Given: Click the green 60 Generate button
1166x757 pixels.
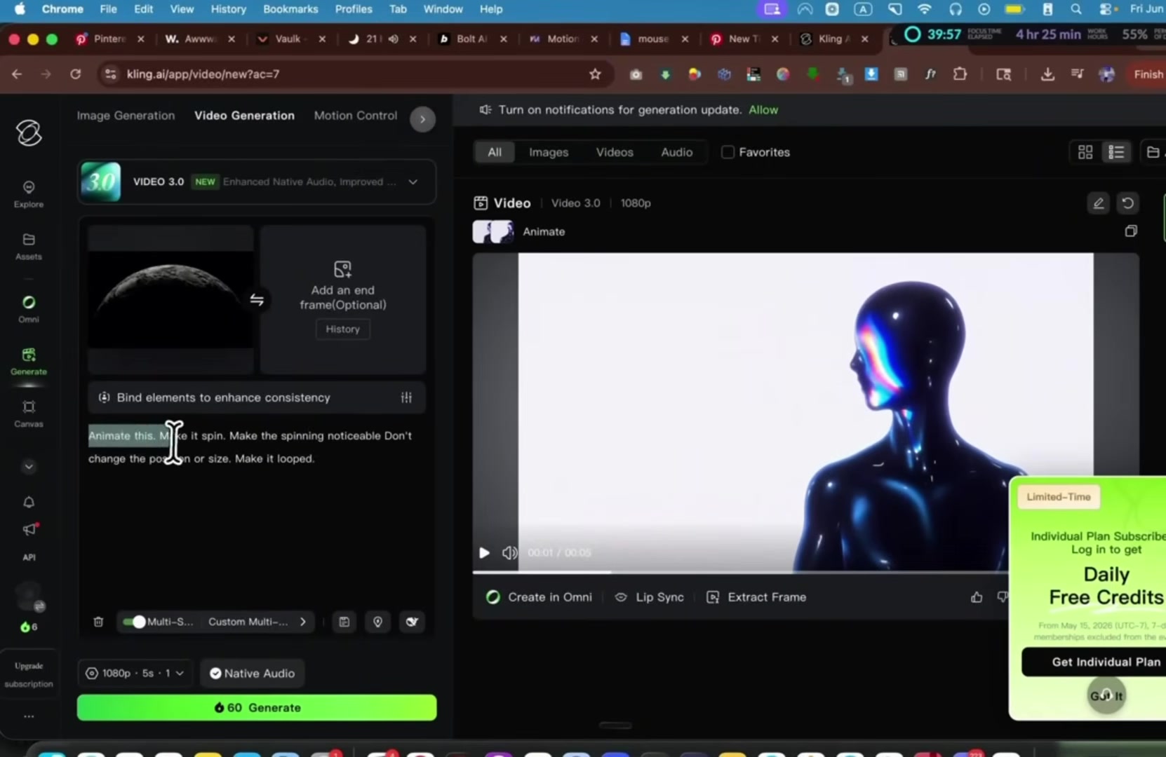Looking at the screenshot, I should point(257,708).
